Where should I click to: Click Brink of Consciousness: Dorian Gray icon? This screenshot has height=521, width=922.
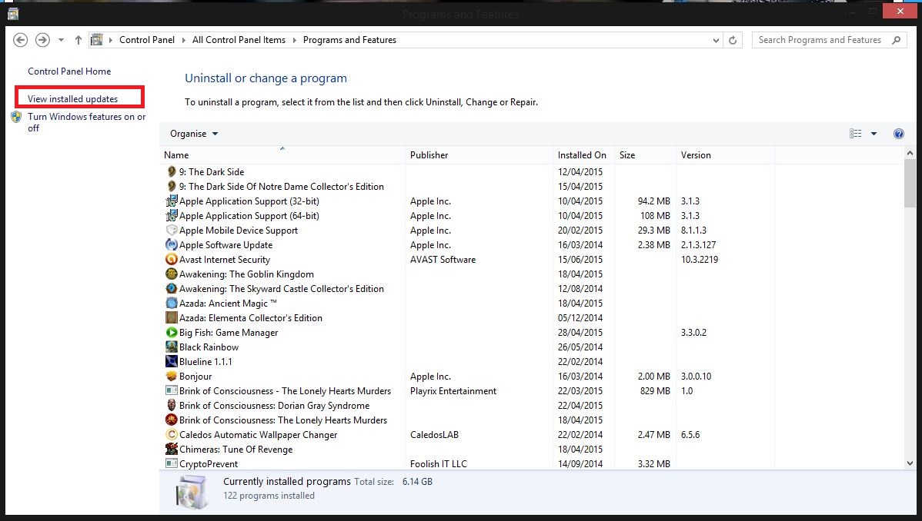point(171,405)
